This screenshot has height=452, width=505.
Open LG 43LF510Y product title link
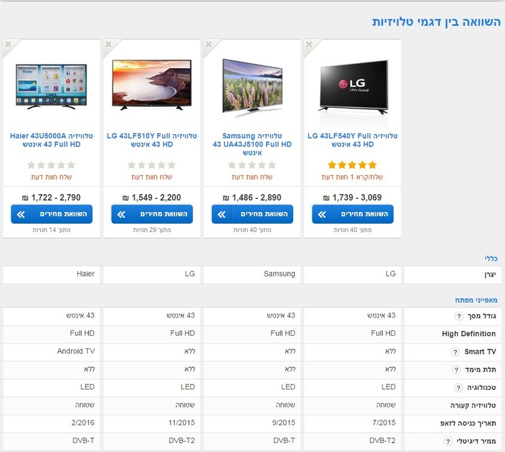coord(152,140)
